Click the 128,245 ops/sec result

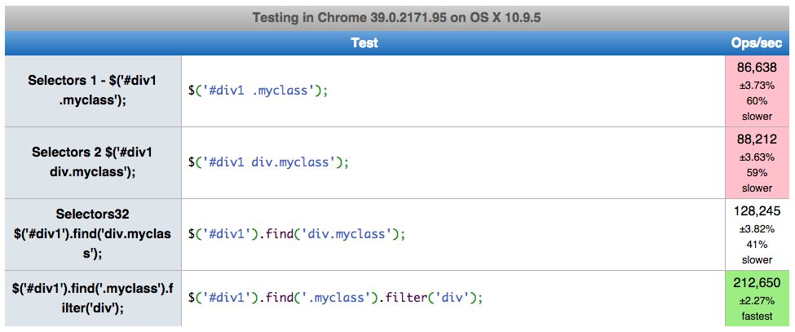click(x=757, y=210)
